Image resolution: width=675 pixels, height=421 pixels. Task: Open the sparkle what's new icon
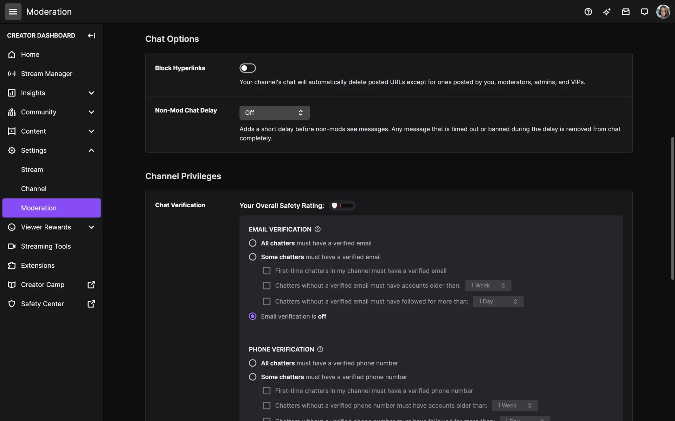click(x=607, y=12)
